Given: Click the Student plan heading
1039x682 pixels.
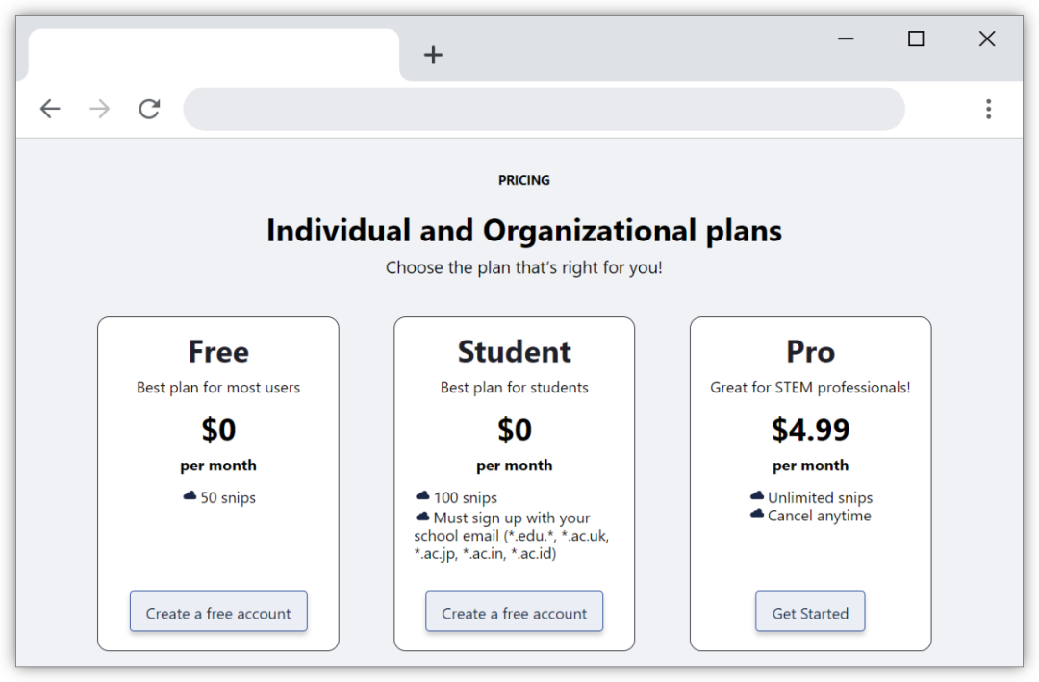Looking at the screenshot, I should tap(514, 352).
